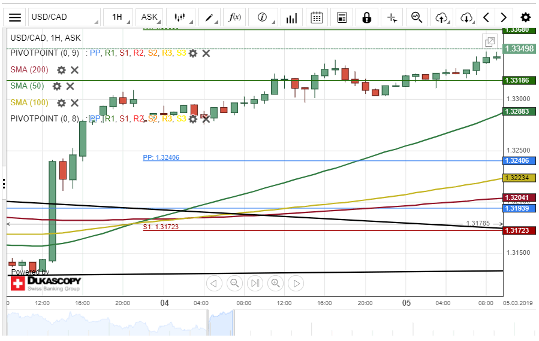Screen dimensions: 539x341
Task: Click the cloud upload icon
Action: pyautogui.click(x=442, y=17)
